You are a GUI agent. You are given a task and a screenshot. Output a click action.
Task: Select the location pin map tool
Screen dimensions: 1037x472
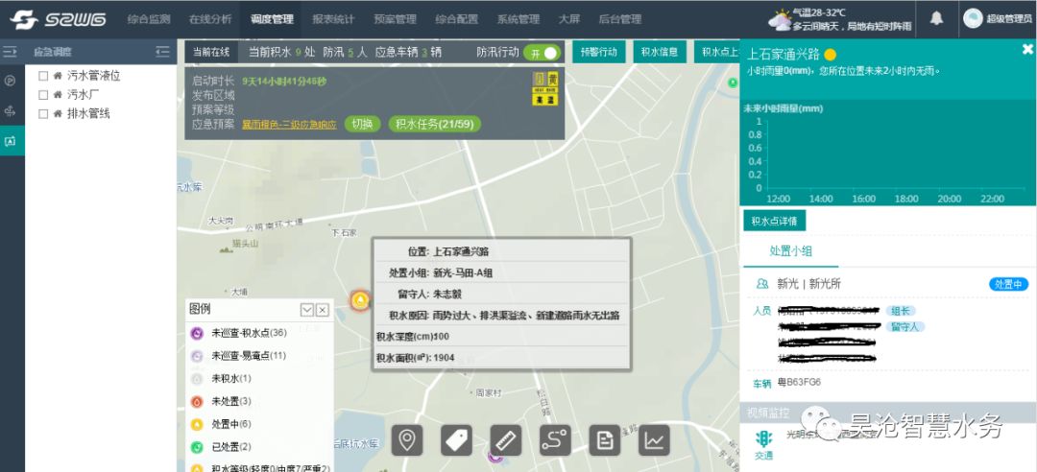(x=407, y=440)
